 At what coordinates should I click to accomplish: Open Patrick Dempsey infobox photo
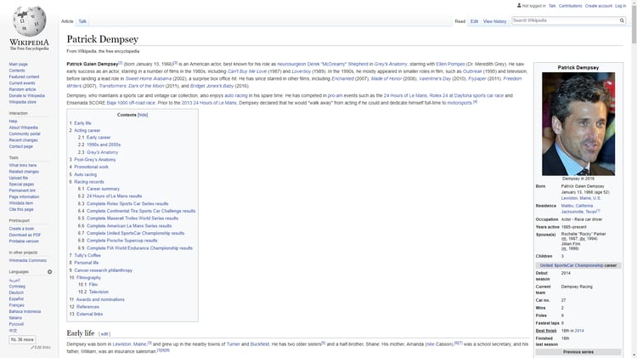(578, 124)
